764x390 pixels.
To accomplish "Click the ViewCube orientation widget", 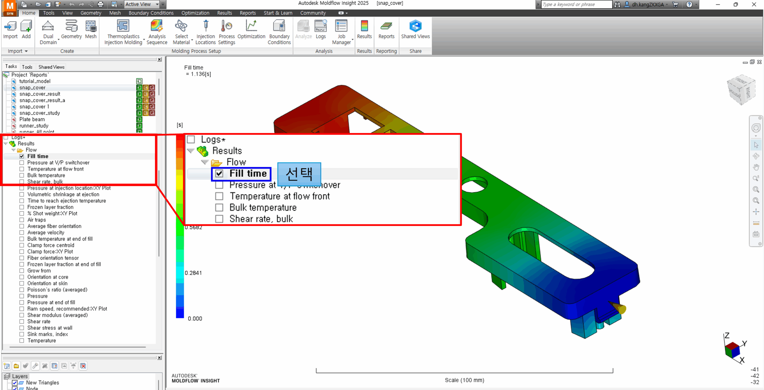I will point(742,89).
